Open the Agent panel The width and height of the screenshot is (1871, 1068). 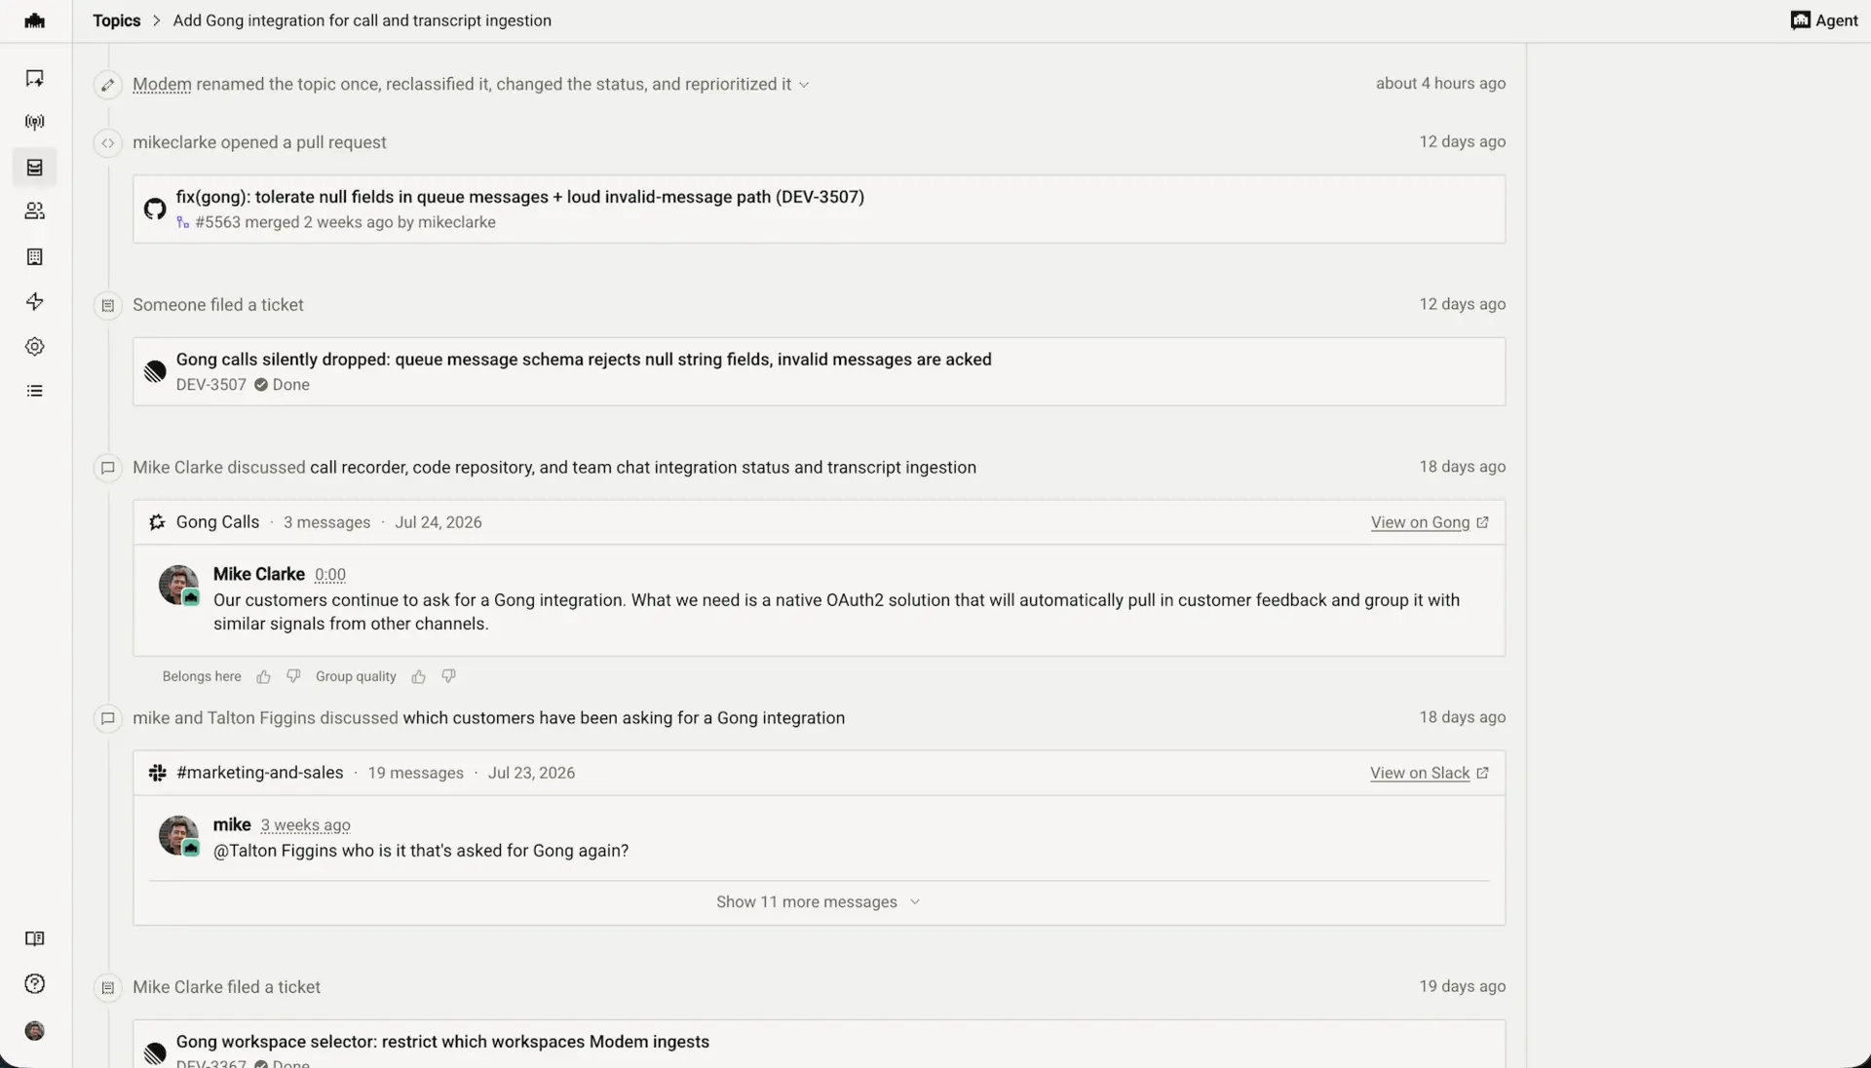click(x=1824, y=20)
